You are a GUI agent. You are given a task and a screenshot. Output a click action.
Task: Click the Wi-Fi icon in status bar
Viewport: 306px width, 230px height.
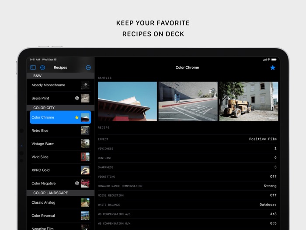click(269, 60)
